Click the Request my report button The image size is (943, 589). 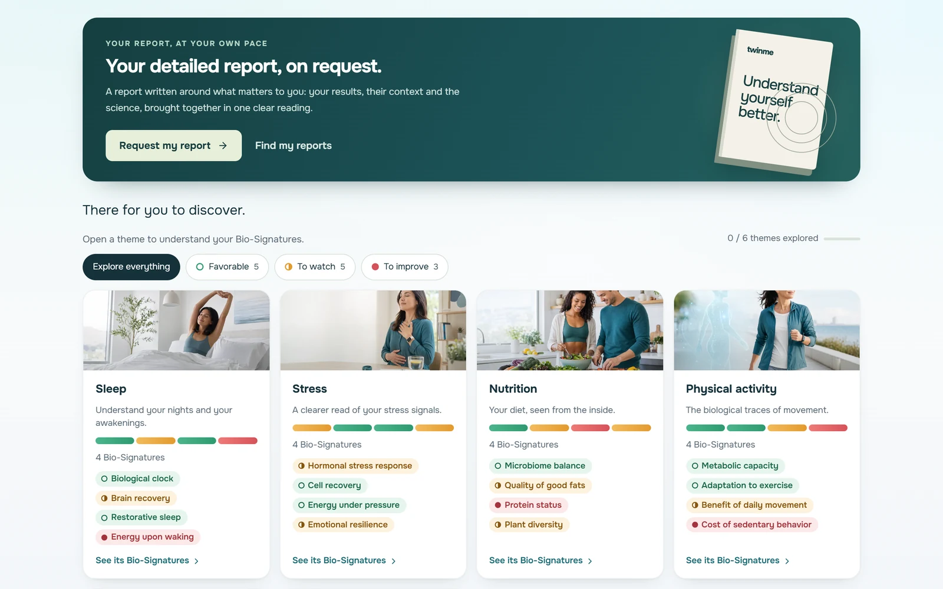pyautogui.click(x=173, y=145)
